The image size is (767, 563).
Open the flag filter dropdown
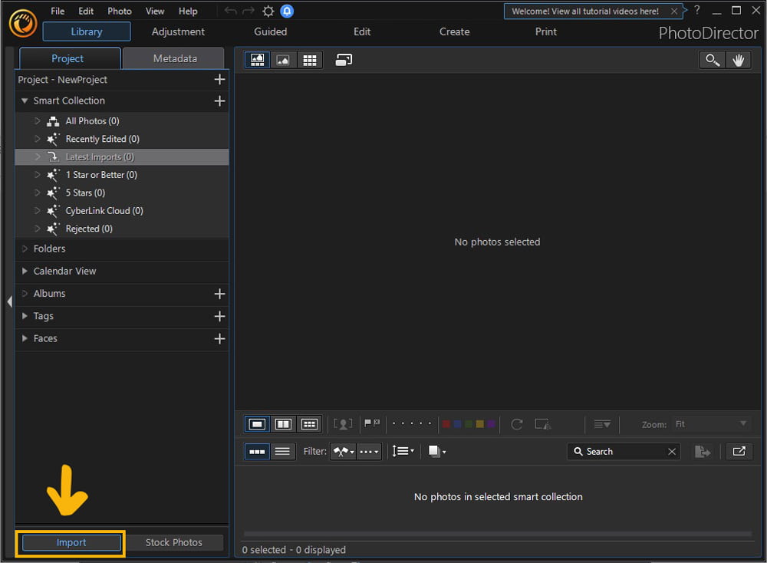pyautogui.click(x=343, y=451)
